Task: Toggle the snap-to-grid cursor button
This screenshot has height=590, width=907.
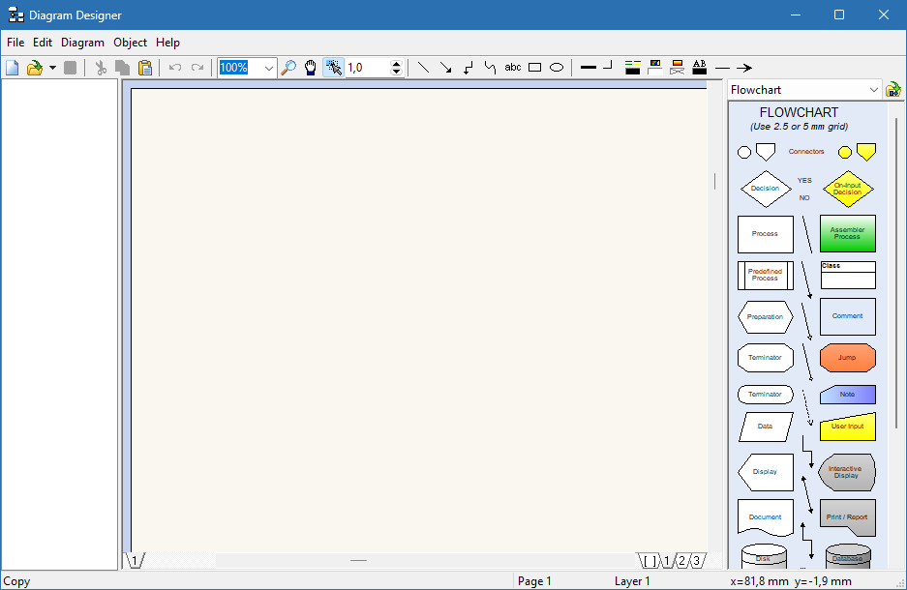Action: tap(334, 68)
